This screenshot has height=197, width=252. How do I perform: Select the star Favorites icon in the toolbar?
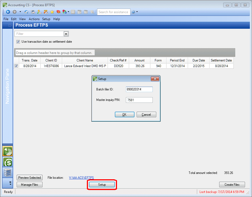(x=52, y=12)
